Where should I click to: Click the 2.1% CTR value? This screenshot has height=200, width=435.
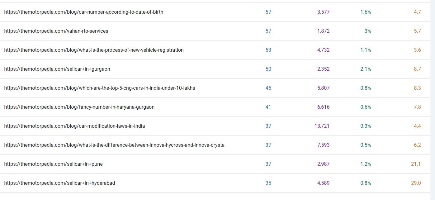[x=366, y=69]
